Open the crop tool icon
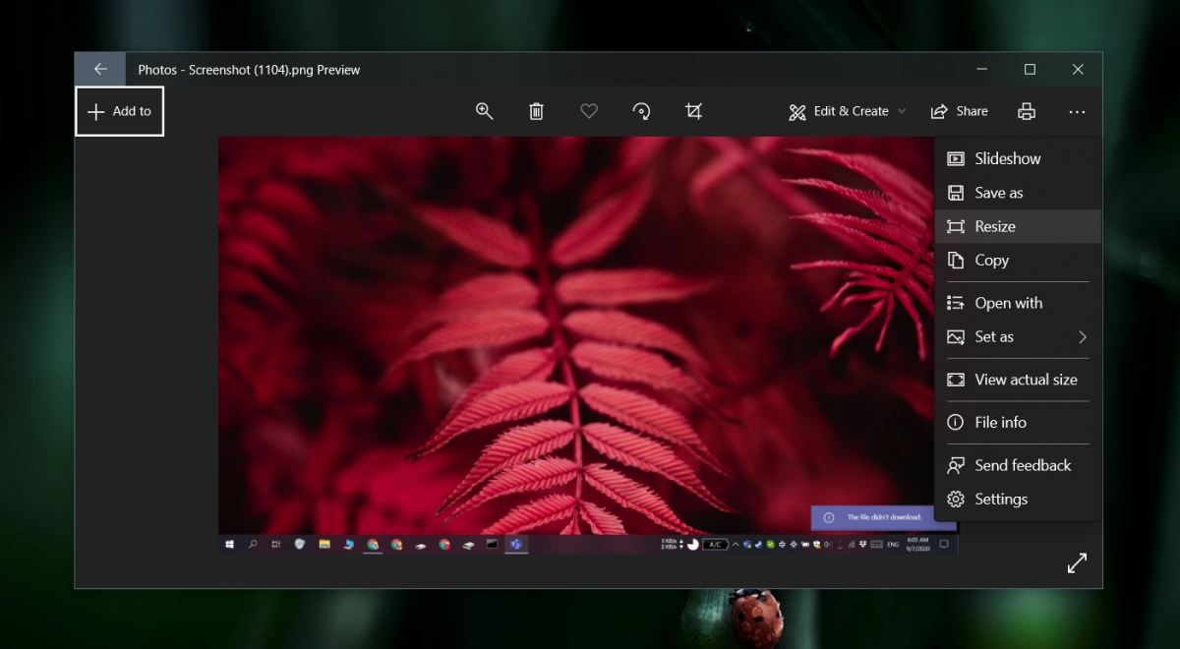Image resolution: width=1180 pixels, height=649 pixels. click(x=693, y=111)
